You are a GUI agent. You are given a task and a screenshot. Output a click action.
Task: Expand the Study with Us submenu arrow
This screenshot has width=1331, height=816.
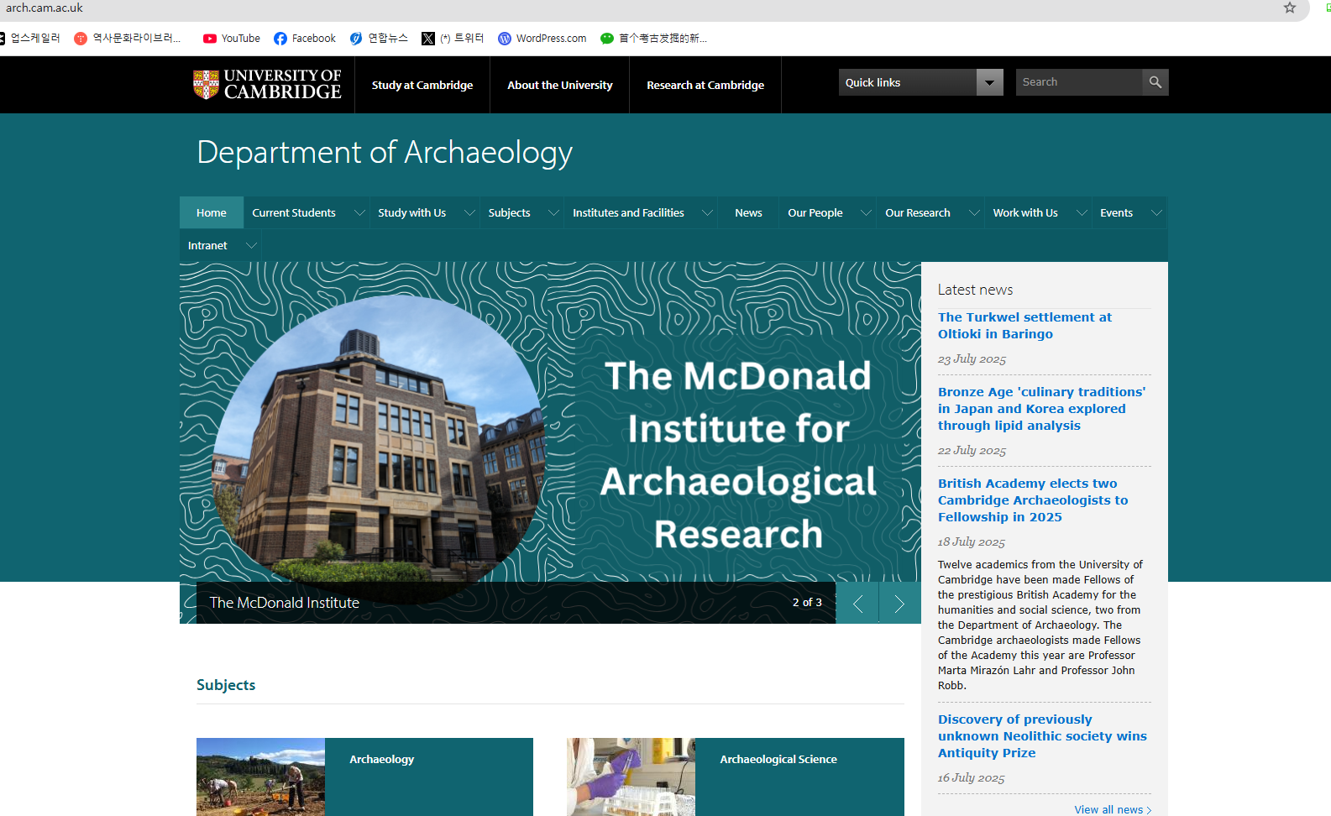[469, 213]
